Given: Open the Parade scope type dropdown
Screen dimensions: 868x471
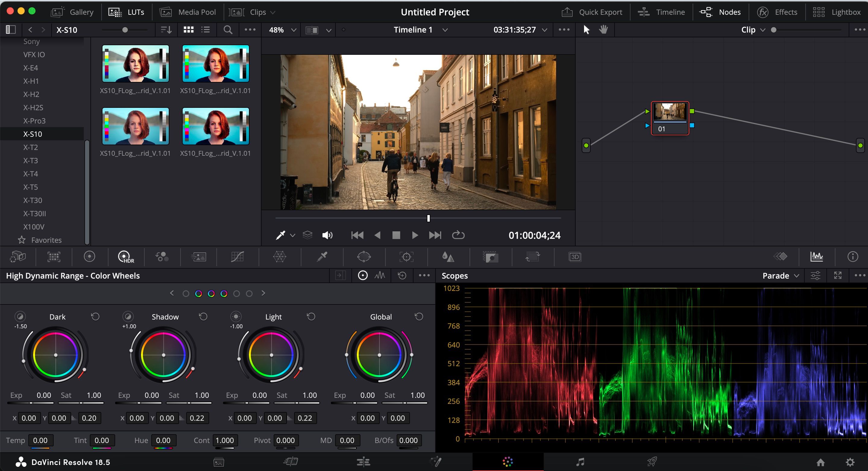Looking at the screenshot, I should tap(781, 275).
